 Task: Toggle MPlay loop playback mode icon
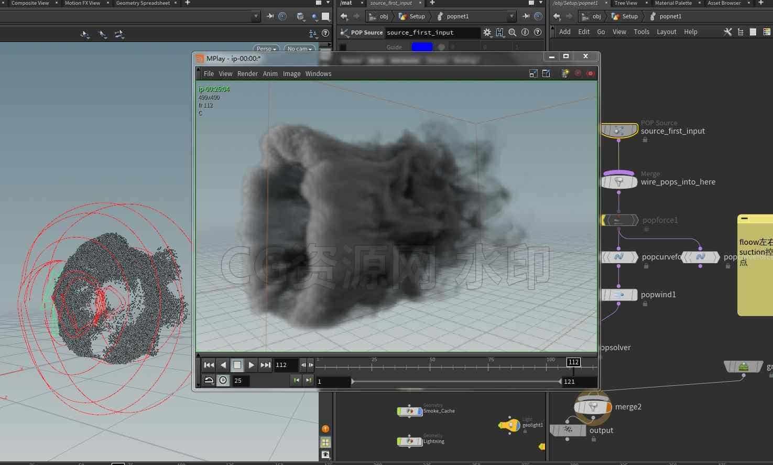pyautogui.click(x=209, y=381)
